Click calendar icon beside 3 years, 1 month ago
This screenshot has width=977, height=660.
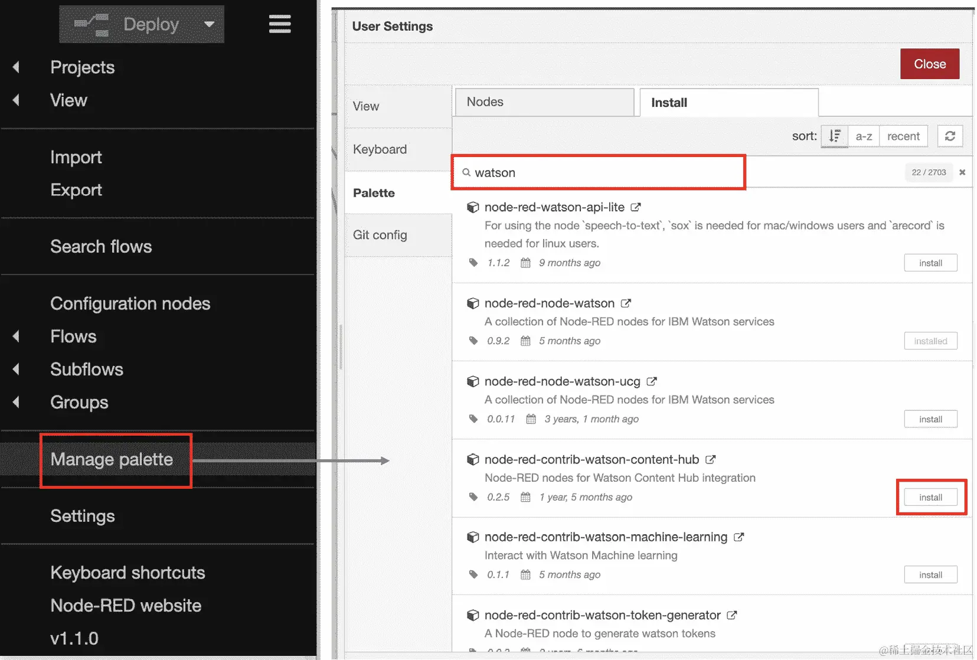pos(531,419)
